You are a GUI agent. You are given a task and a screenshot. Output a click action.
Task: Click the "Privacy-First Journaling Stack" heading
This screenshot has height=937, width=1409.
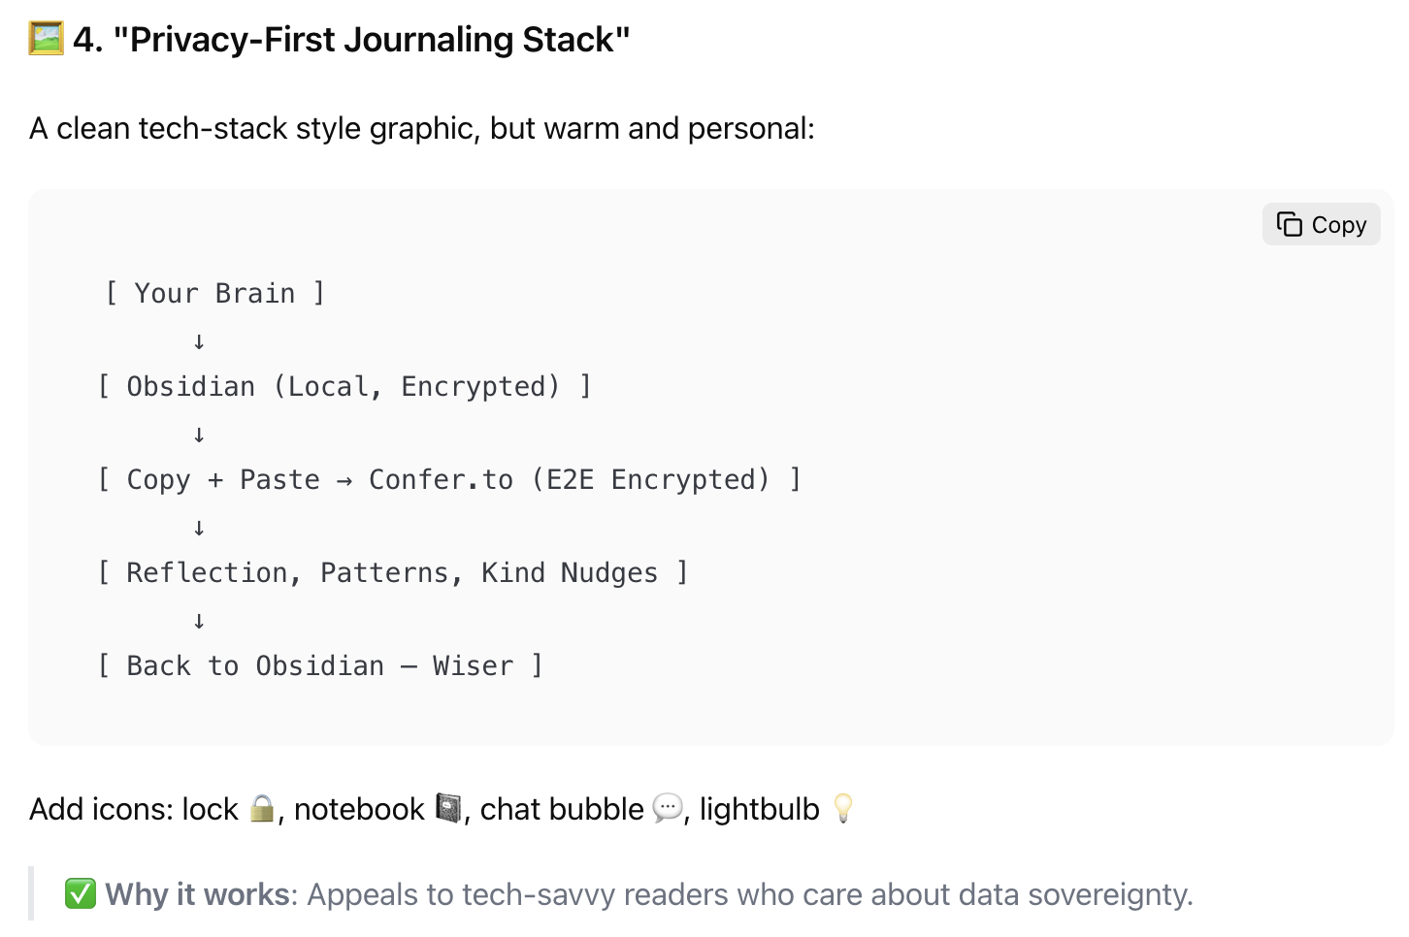pos(372,40)
